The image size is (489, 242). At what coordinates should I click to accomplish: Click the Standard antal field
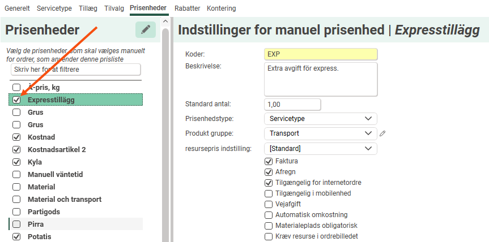(x=292, y=105)
